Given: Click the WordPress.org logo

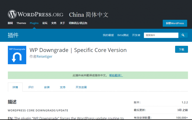Looking at the screenshot, I should 35,14.
